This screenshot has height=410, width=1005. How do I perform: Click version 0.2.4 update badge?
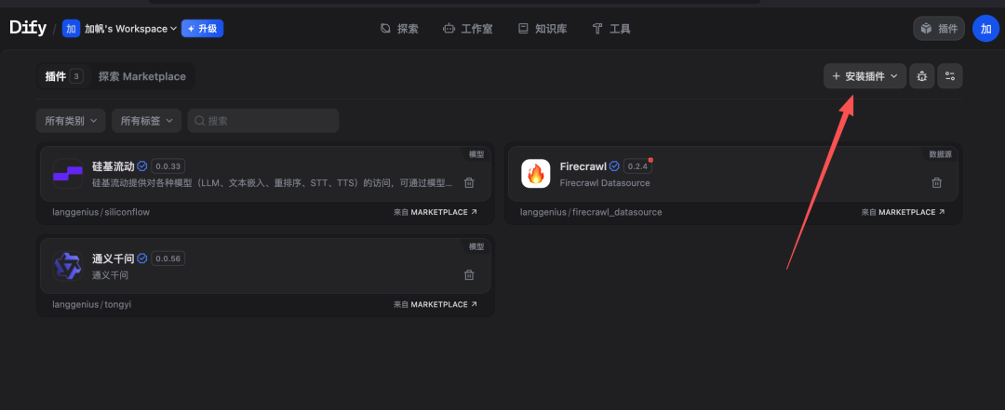pyautogui.click(x=637, y=166)
